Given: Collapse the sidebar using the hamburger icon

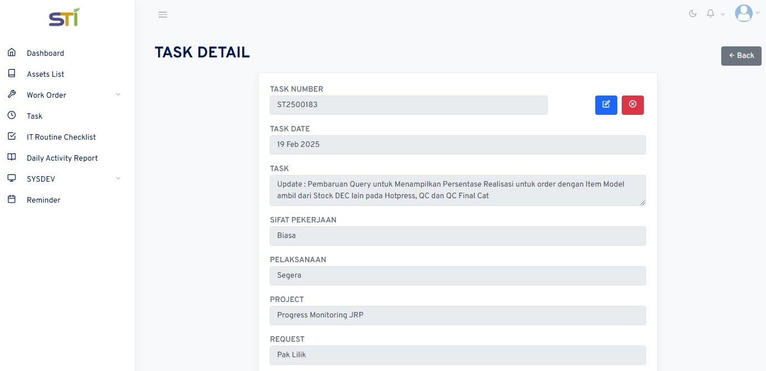Looking at the screenshot, I should tap(162, 14).
